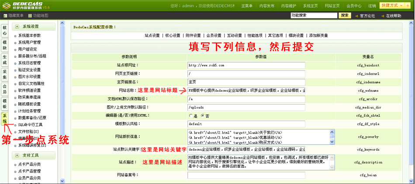Select 是 radio for XHTML editor

point(190,115)
